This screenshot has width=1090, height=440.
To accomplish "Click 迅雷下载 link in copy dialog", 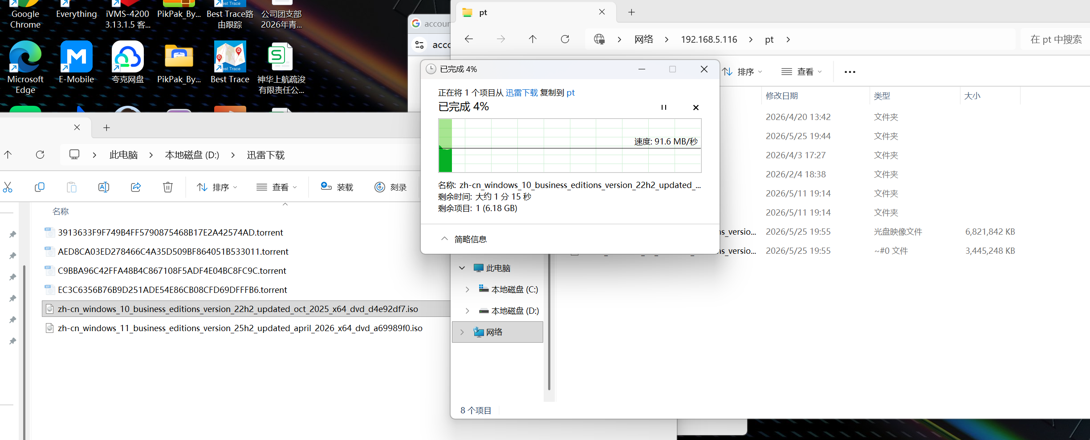I will pos(521,92).
